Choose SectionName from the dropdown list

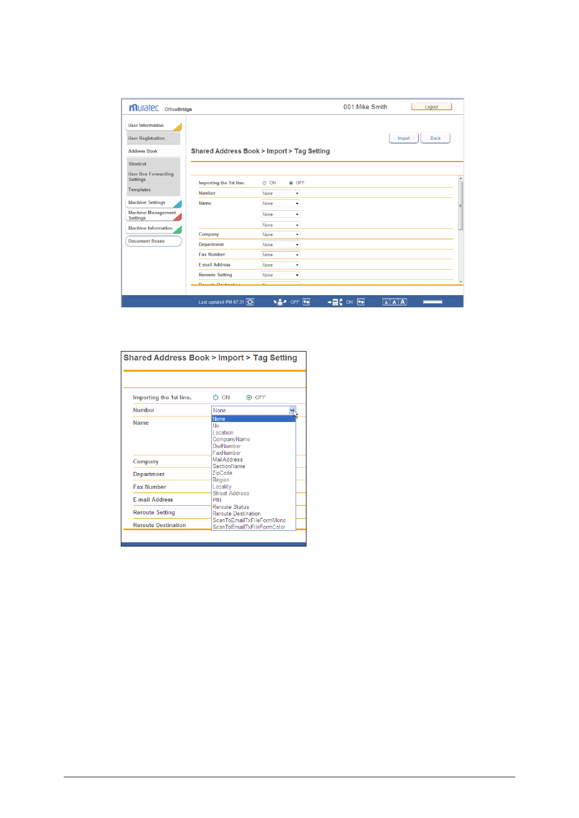pos(253,466)
